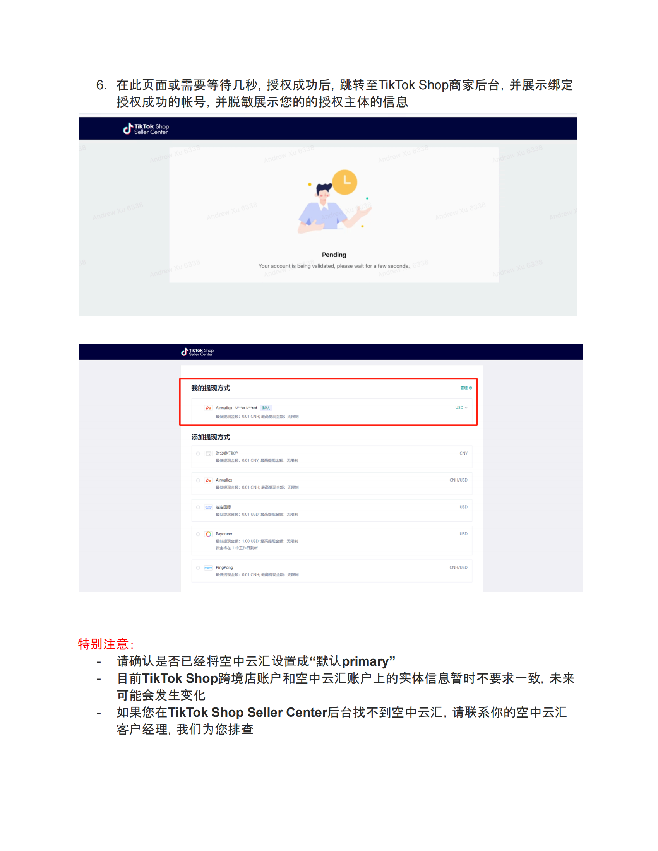Select the Airwallex radio button

198,480
